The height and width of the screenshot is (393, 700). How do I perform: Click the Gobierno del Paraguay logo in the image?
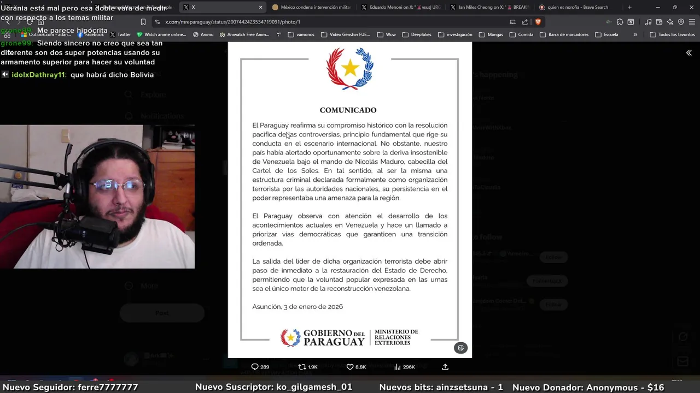349,338
